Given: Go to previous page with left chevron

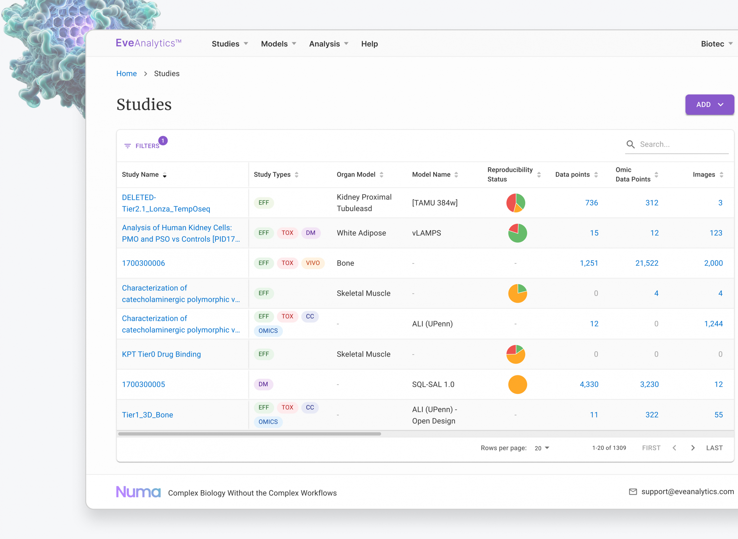Looking at the screenshot, I should (674, 448).
